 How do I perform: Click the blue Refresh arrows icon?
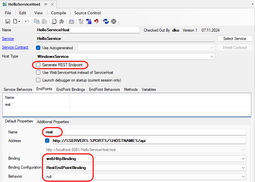[x=106, y=21]
